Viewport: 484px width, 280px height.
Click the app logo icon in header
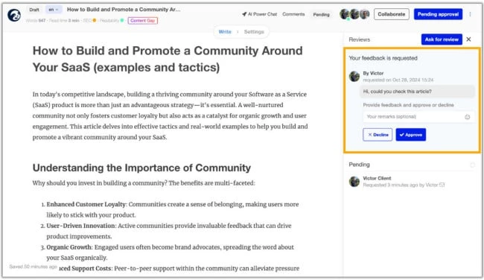pyautogui.click(x=14, y=15)
